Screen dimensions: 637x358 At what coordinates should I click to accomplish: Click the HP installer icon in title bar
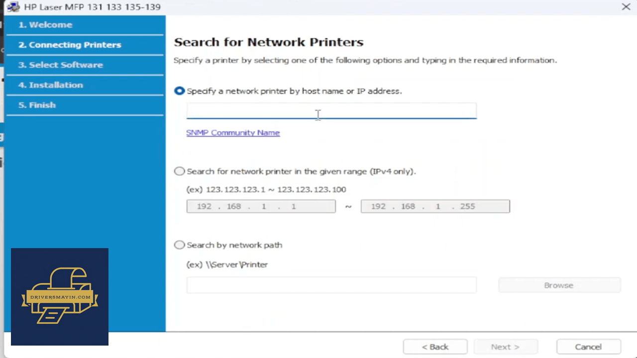[x=13, y=7]
